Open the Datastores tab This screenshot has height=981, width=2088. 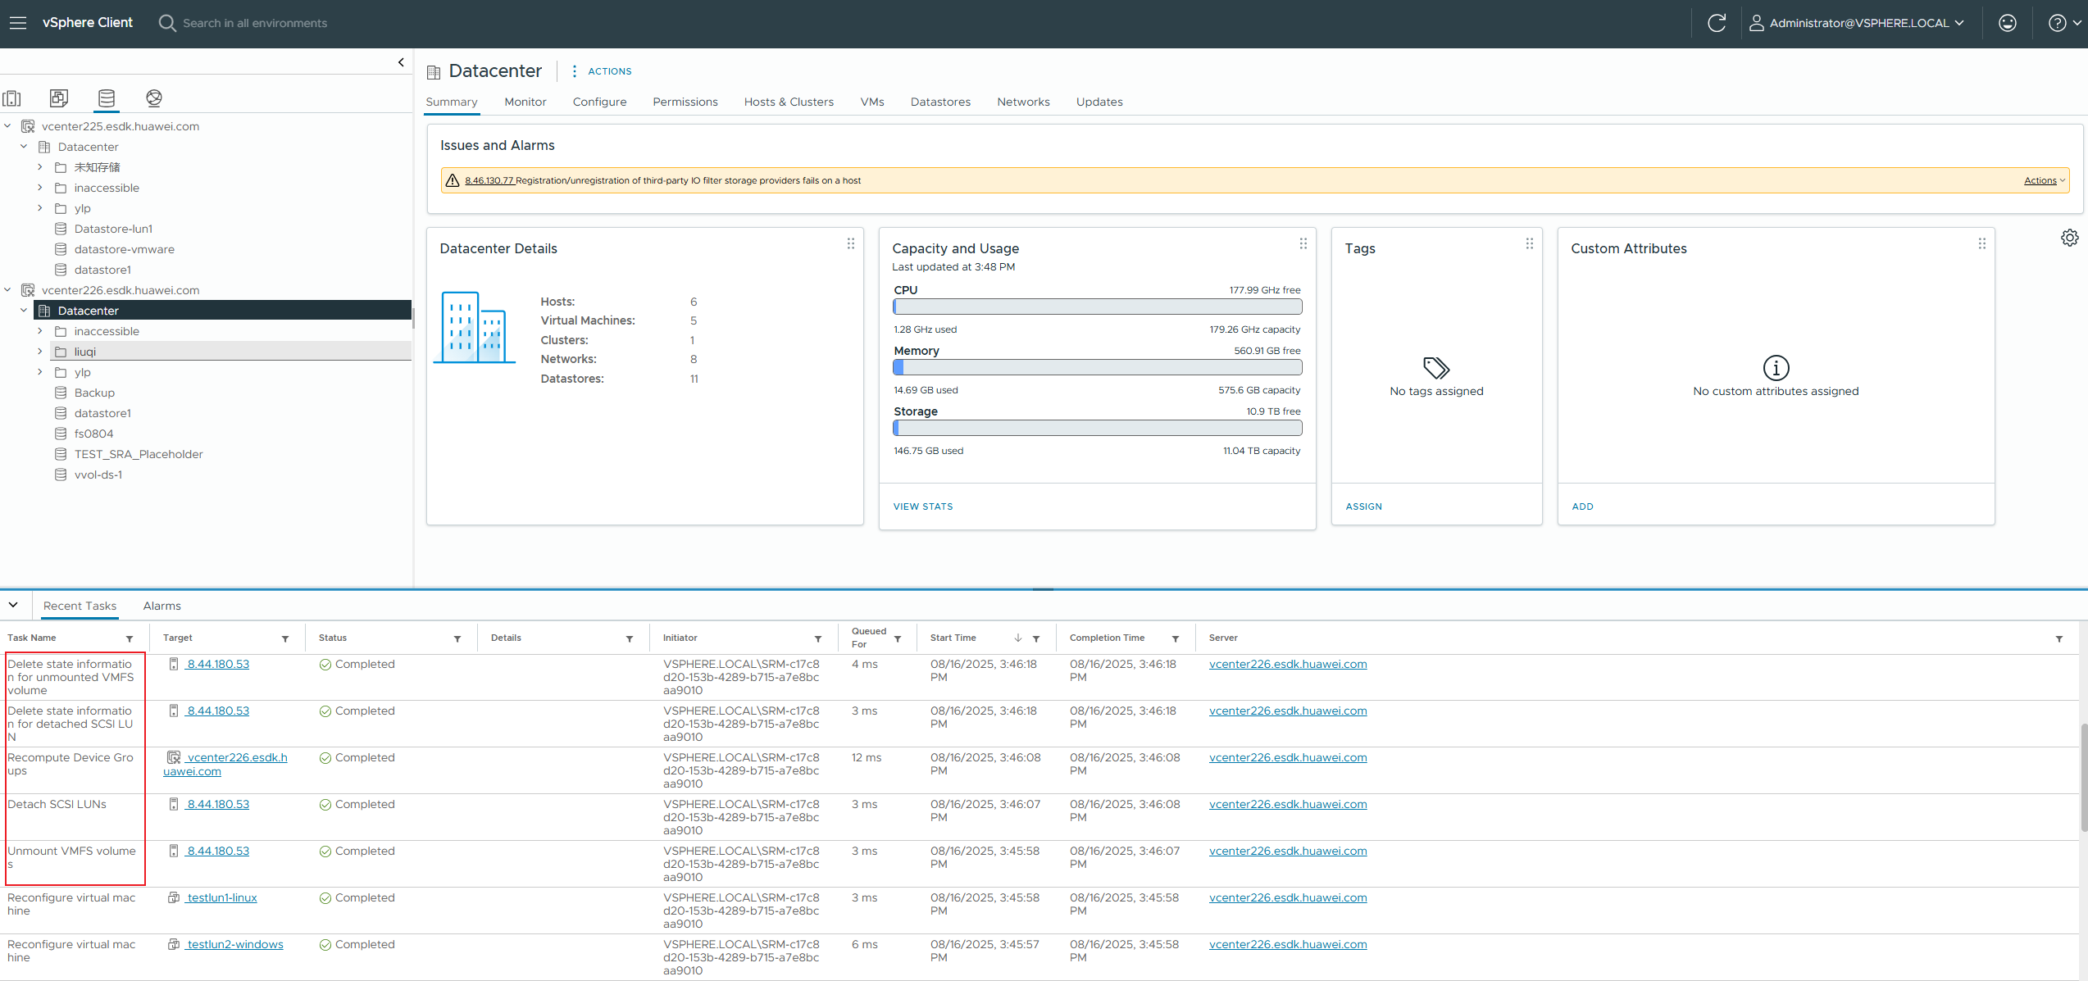click(x=940, y=102)
